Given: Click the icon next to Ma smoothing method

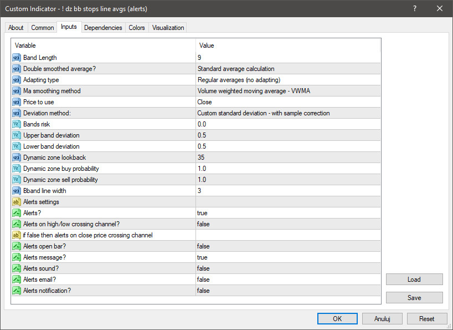Looking at the screenshot, I should pyautogui.click(x=16, y=91).
